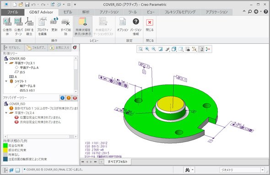
Task: Click the 更新 update tool
Action: coord(54,24)
